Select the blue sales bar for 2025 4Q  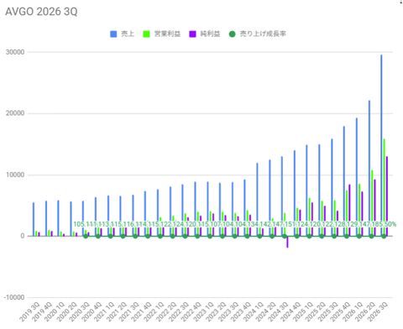click(x=344, y=181)
